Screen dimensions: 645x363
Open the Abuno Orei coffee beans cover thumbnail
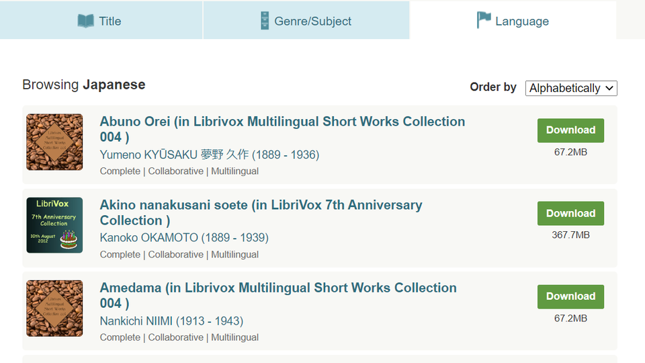[54, 142]
